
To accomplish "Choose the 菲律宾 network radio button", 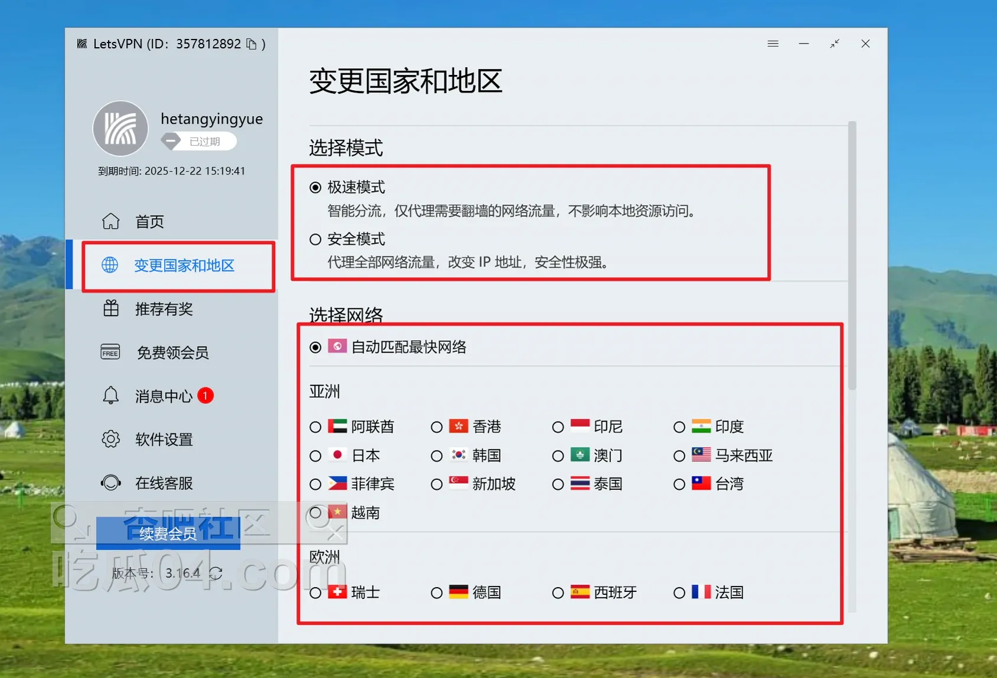I will pyautogui.click(x=315, y=484).
